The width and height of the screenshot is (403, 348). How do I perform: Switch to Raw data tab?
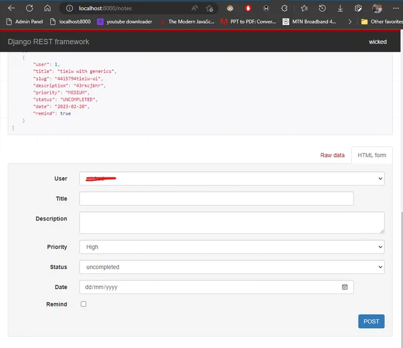[332, 155]
